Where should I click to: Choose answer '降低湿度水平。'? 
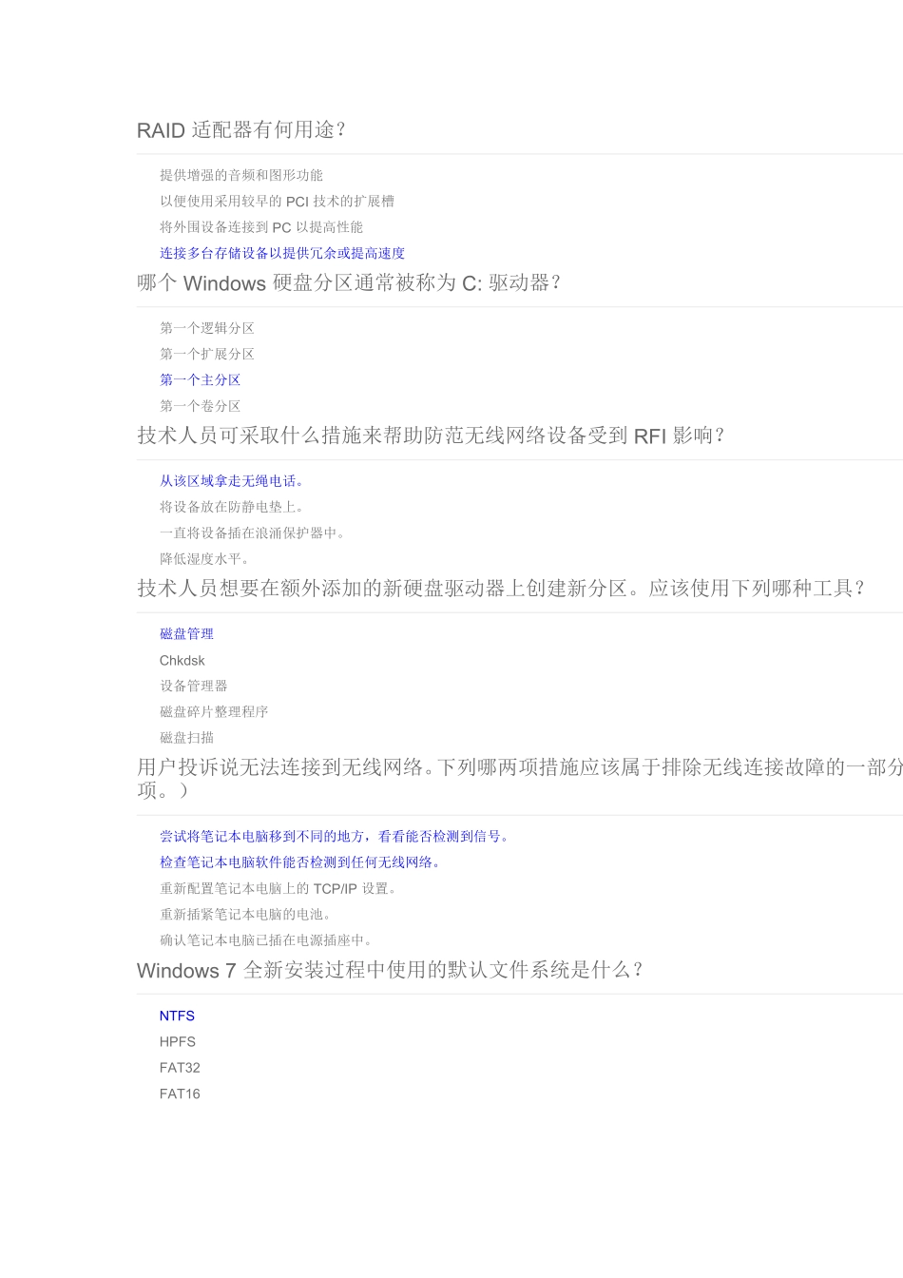pos(206,559)
